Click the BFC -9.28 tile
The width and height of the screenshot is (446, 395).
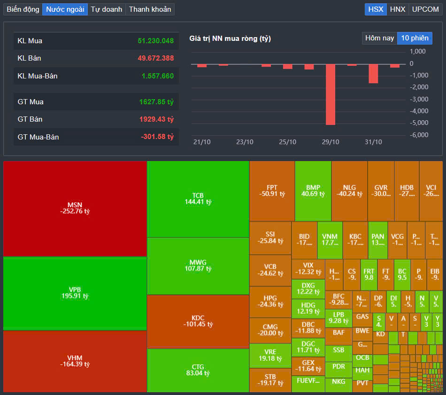coord(338,300)
